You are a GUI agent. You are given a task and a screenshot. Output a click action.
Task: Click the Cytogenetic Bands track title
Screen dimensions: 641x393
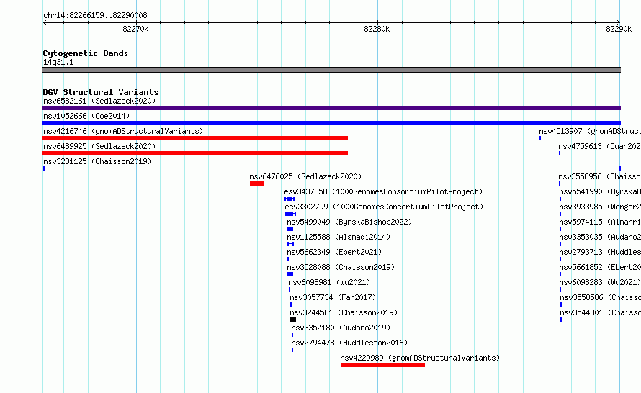click(x=86, y=53)
